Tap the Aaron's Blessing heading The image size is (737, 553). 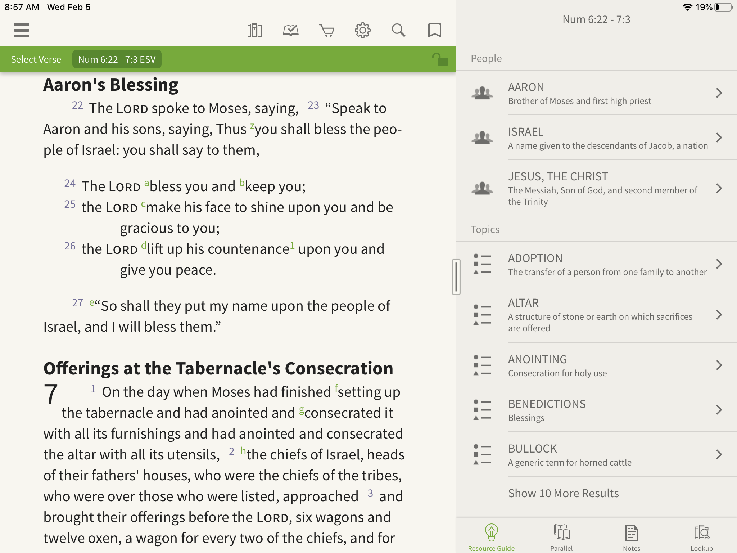tap(111, 85)
